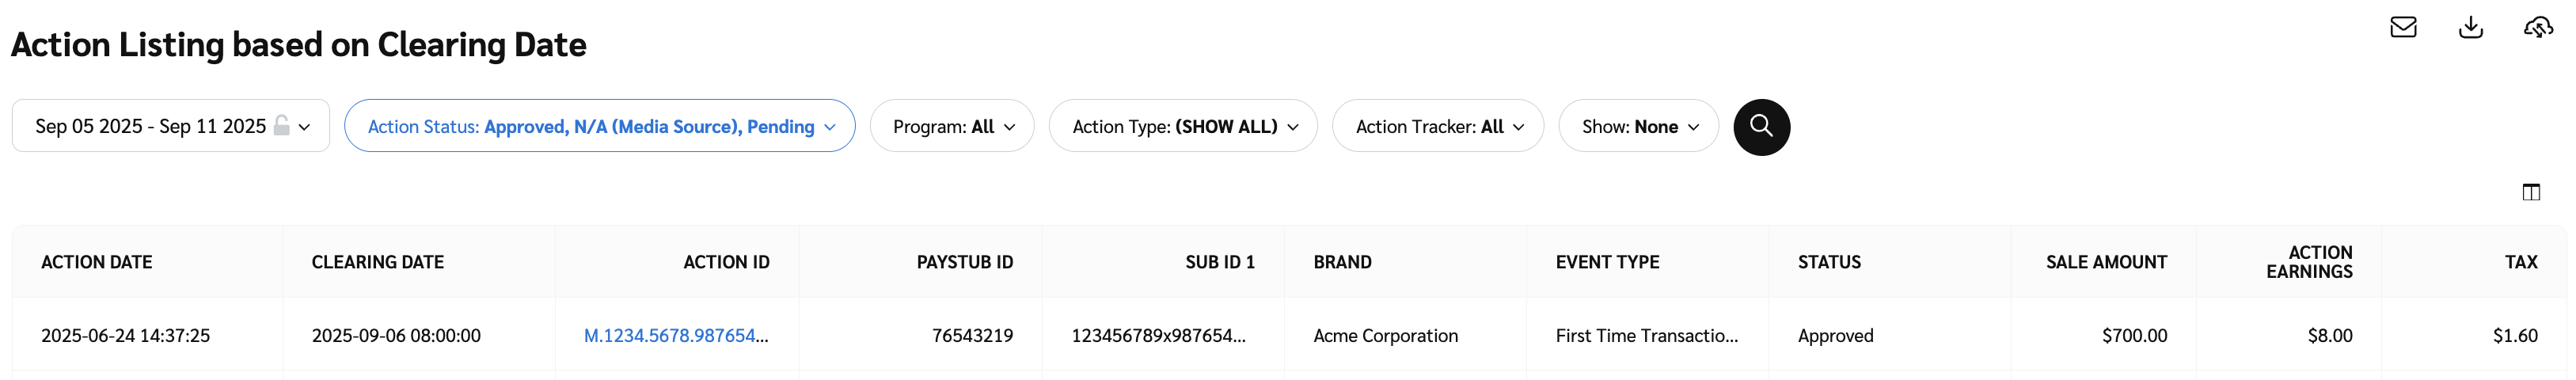Open the Sep 05 - Sep 11 date range dropdown
This screenshot has width=2576, height=380.
pyautogui.click(x=170, y=126)
